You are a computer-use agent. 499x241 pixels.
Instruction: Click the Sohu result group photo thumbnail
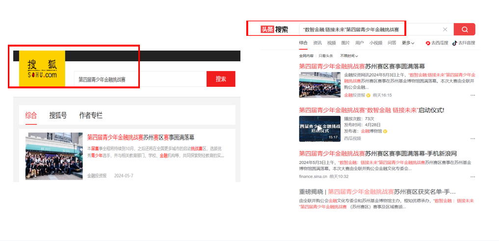pos(54,156)
